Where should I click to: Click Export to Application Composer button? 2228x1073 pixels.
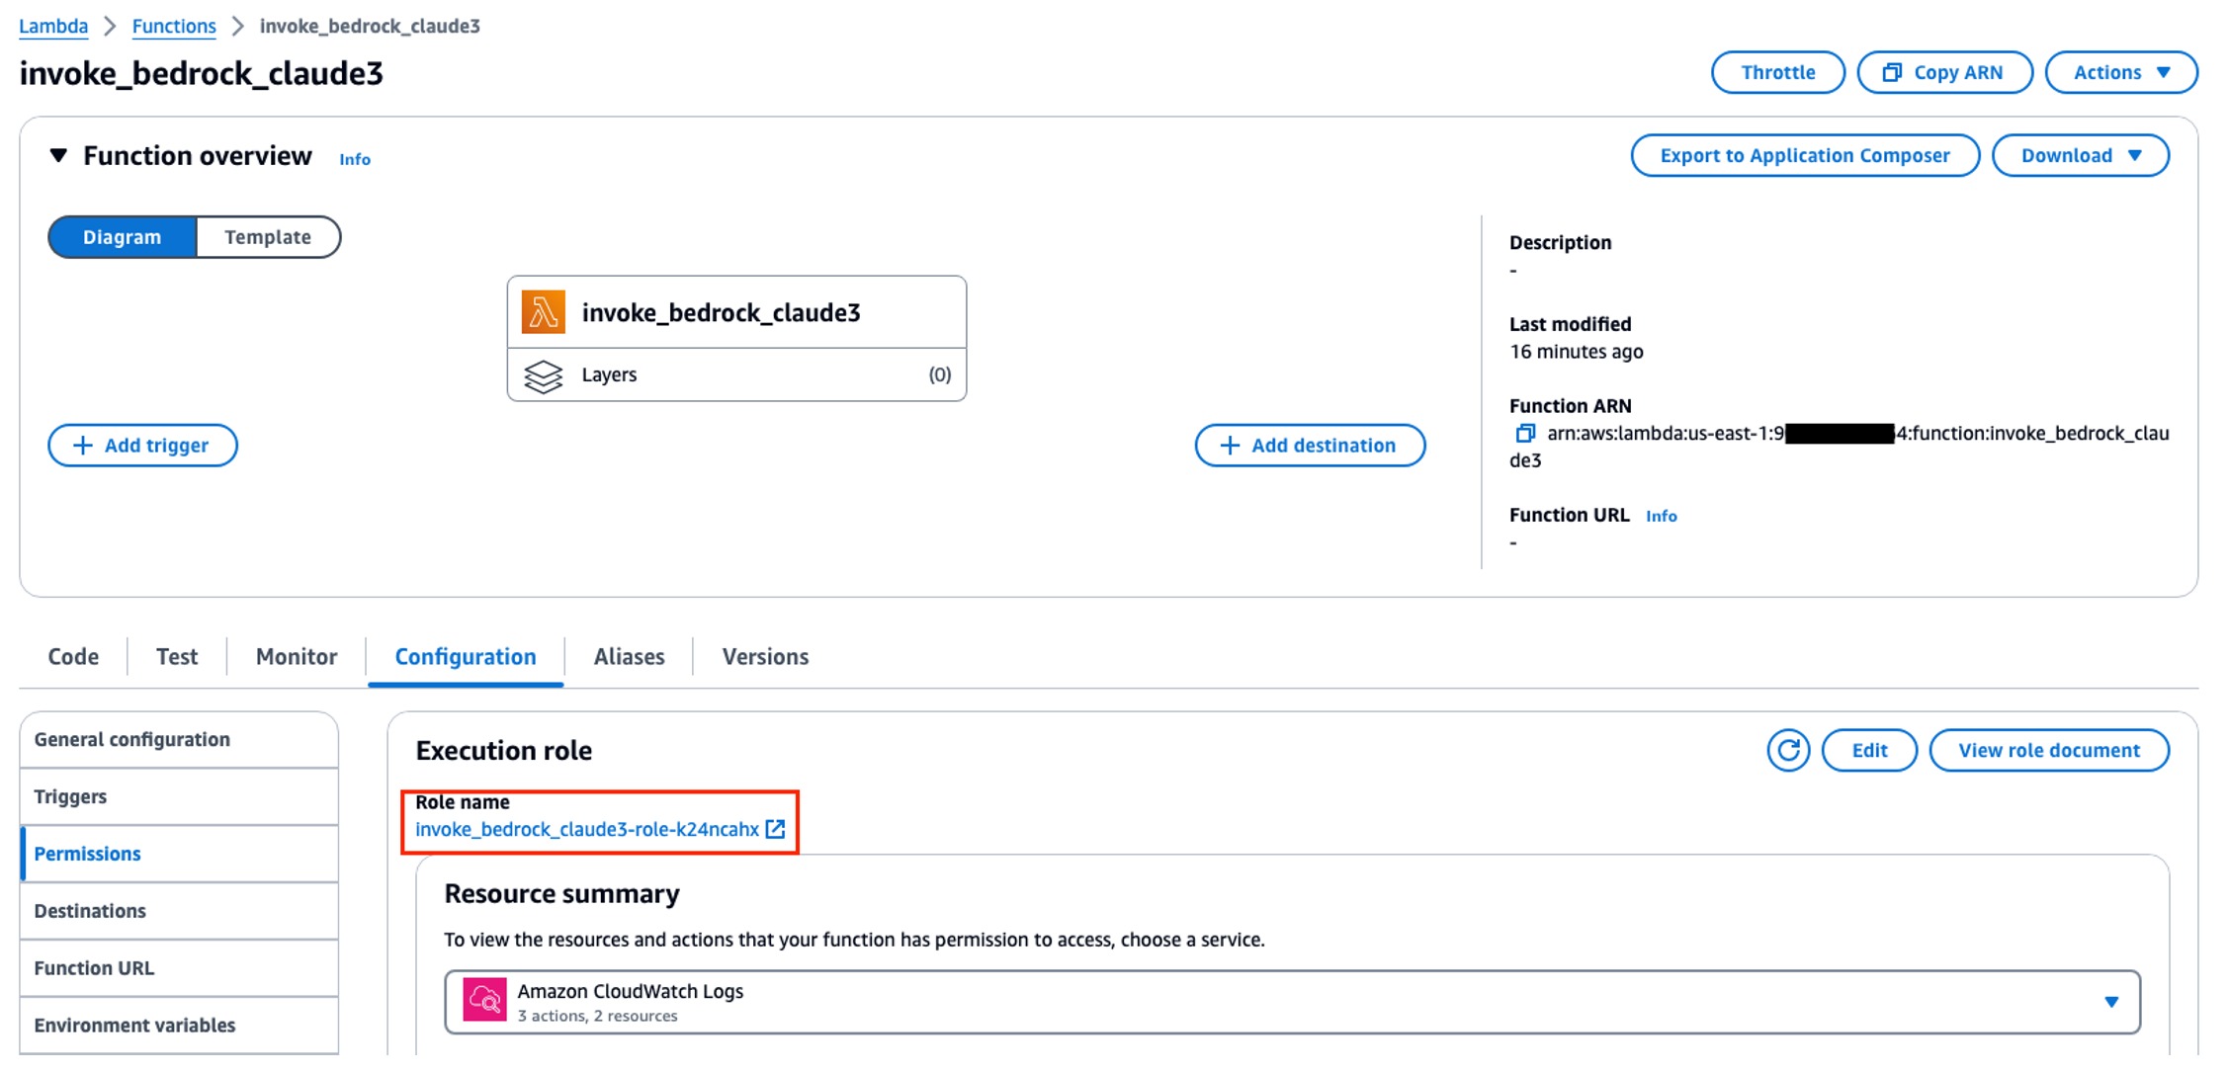(1805, 155)
